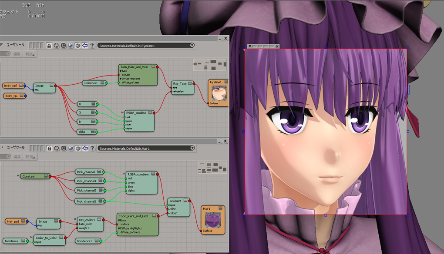Select the Pick_channel3 node label
This screenshot has height=254, width=444.
(86, 201)
